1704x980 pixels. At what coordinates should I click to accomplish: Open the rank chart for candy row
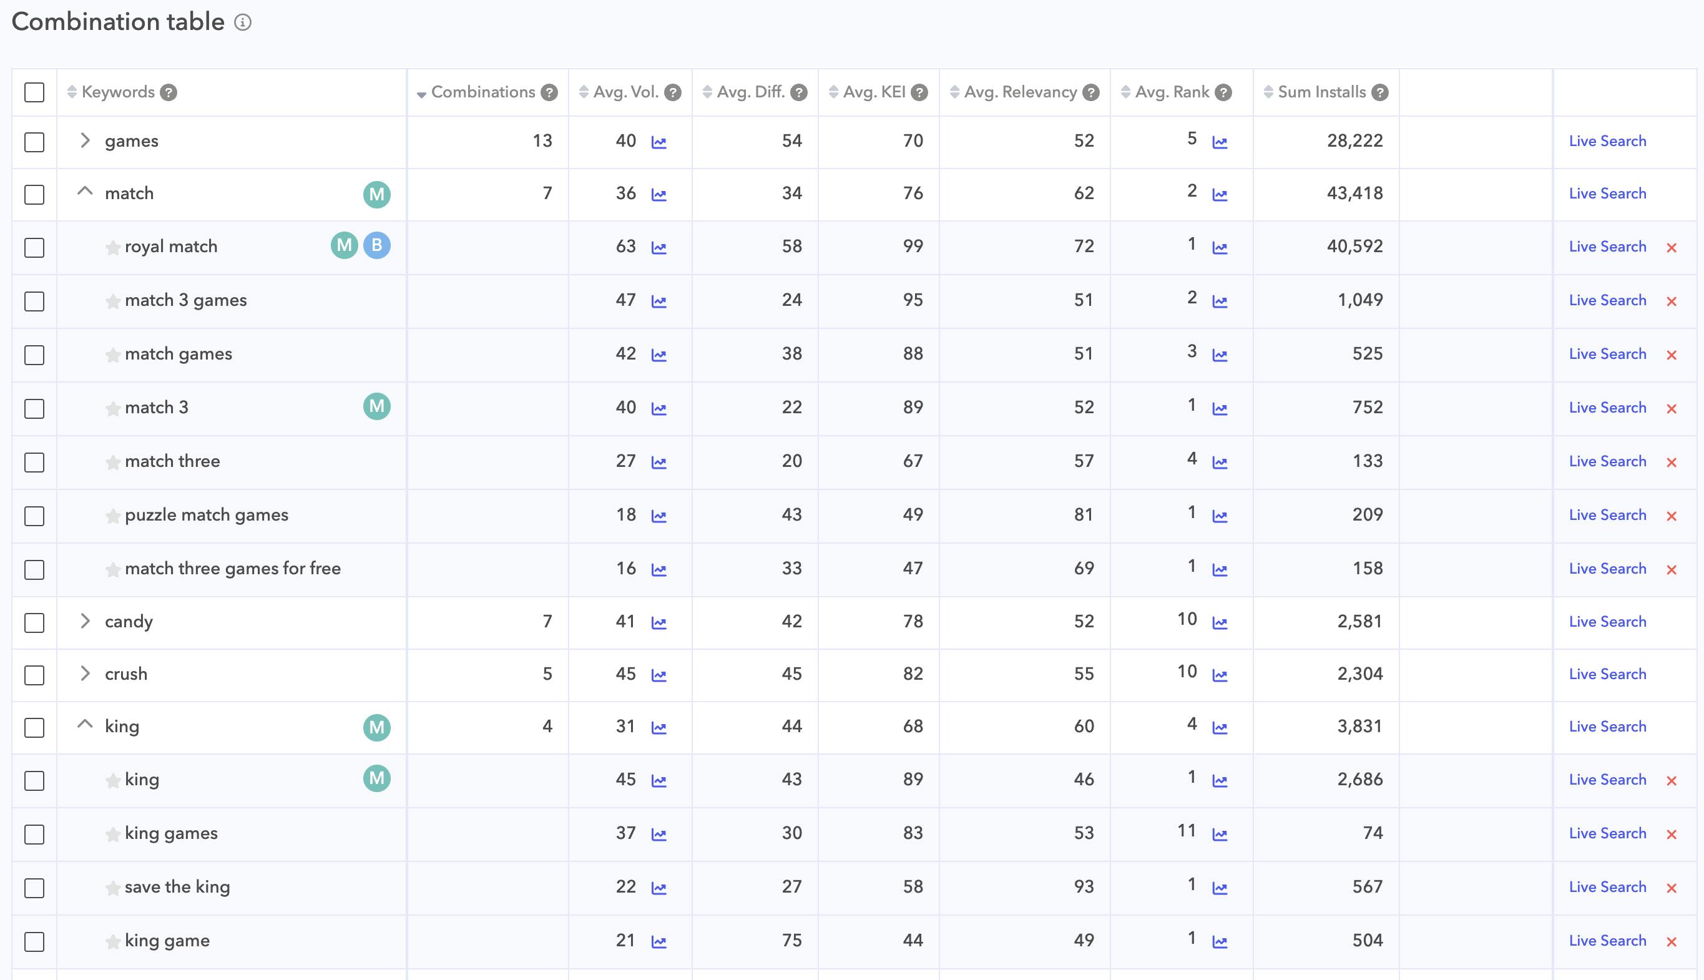pos(1220,624)
